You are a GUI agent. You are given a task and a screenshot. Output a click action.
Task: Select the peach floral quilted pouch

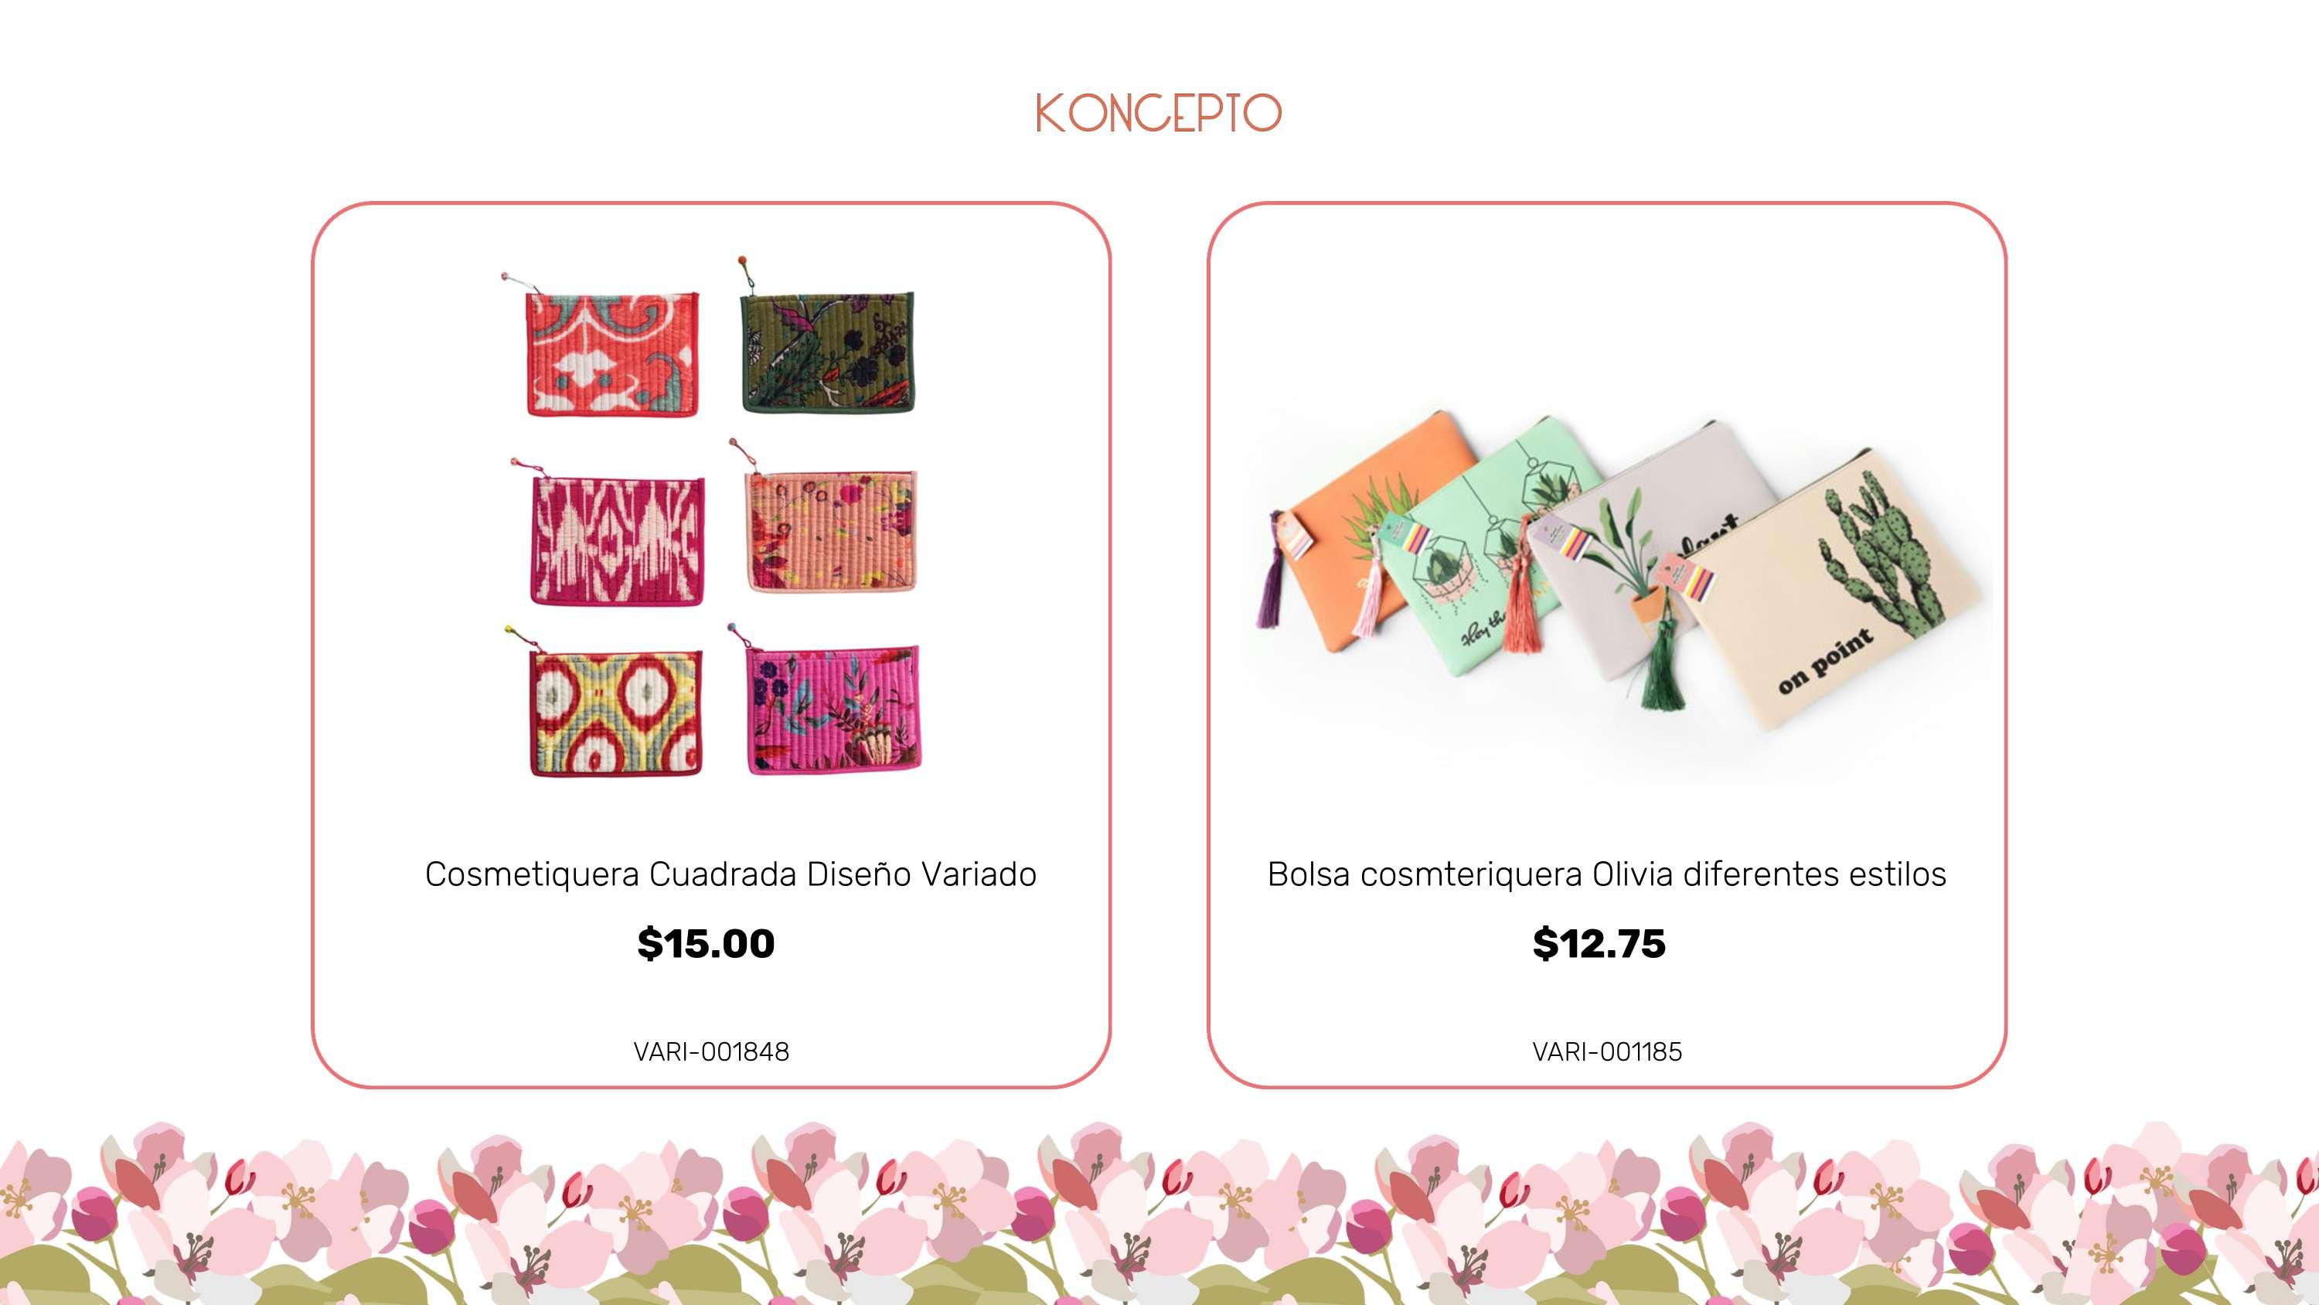pos(832,530)
